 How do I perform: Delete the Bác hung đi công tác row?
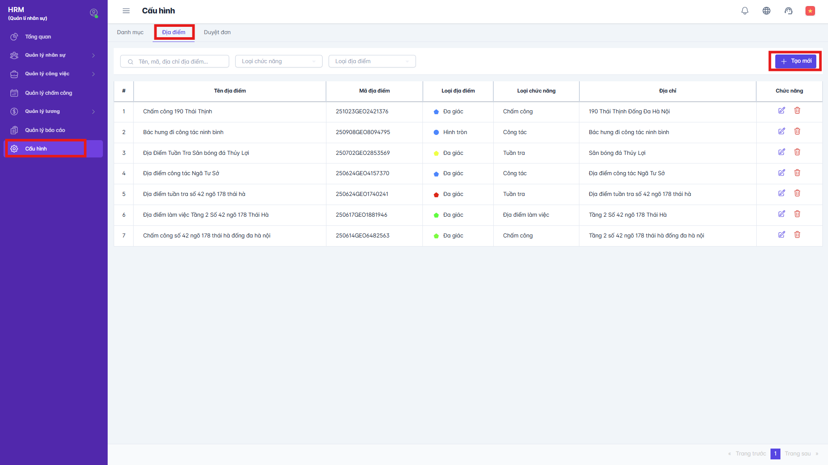pos(797,131)
